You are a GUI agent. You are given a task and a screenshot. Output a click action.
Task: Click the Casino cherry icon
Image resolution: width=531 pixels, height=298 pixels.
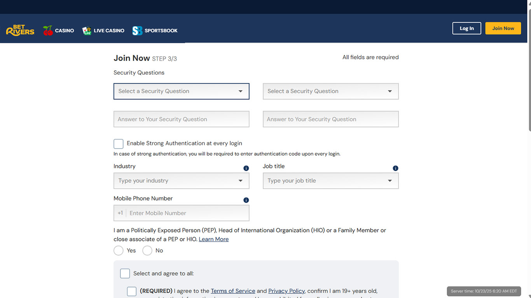pos(48,31)
